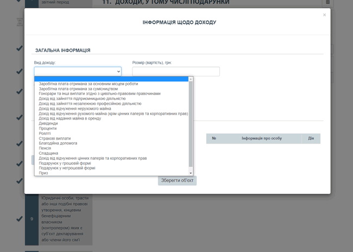Pick 'Роялті' in the dropdown list

46,133
